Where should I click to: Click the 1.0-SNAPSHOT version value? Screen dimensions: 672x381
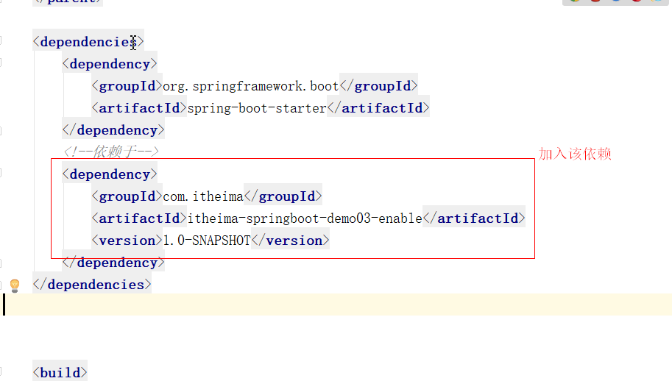tap(206, 241)
